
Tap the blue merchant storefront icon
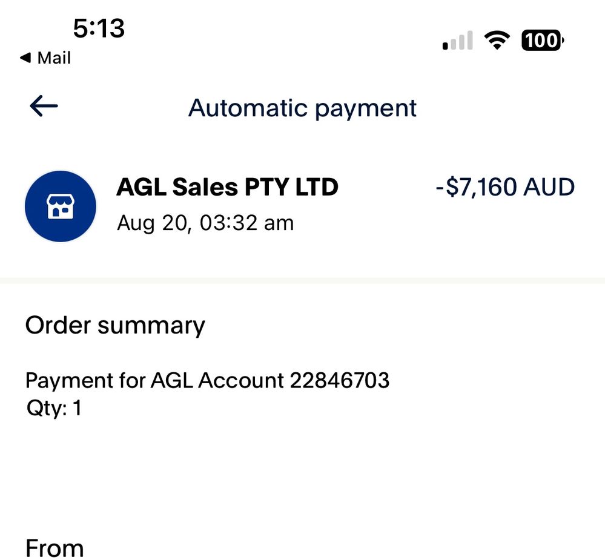point(60,206)
